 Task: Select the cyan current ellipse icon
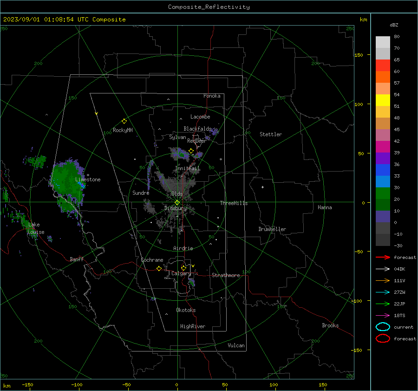point(383,327)
